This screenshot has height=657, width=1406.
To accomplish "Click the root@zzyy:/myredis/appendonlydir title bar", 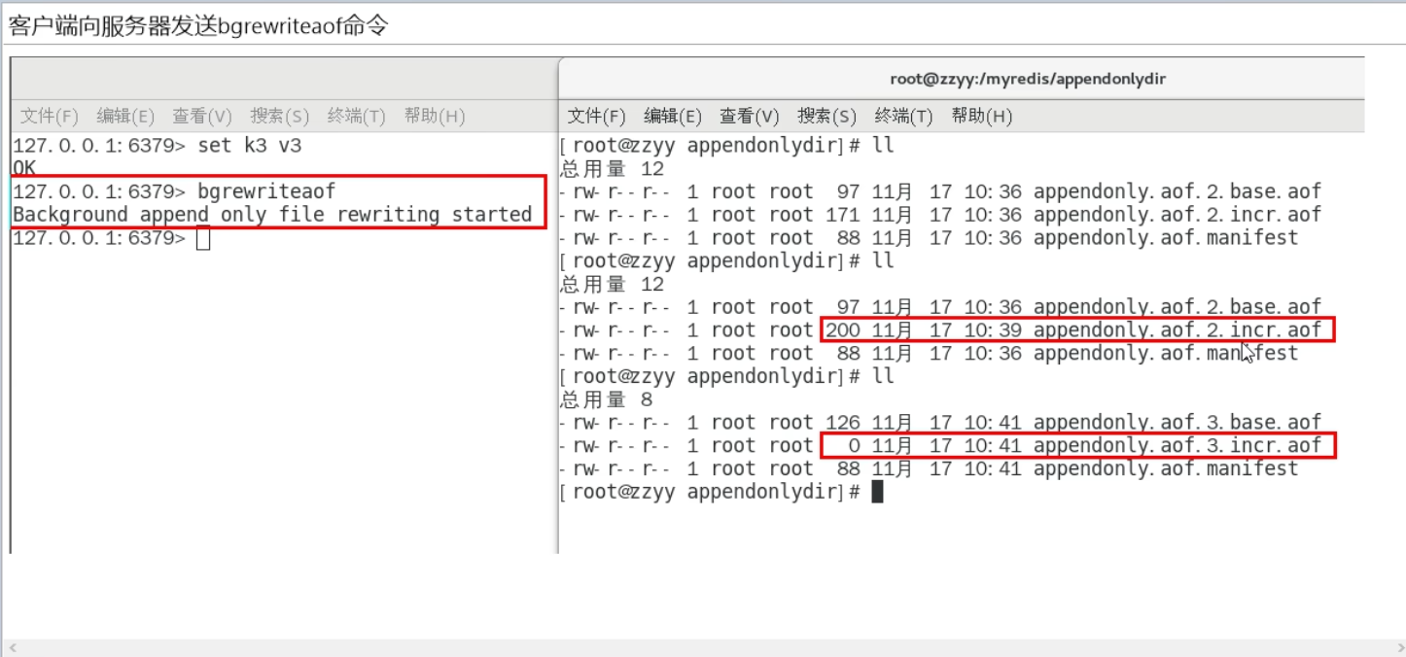I will pyautogui.click(x=1027, y=80).
